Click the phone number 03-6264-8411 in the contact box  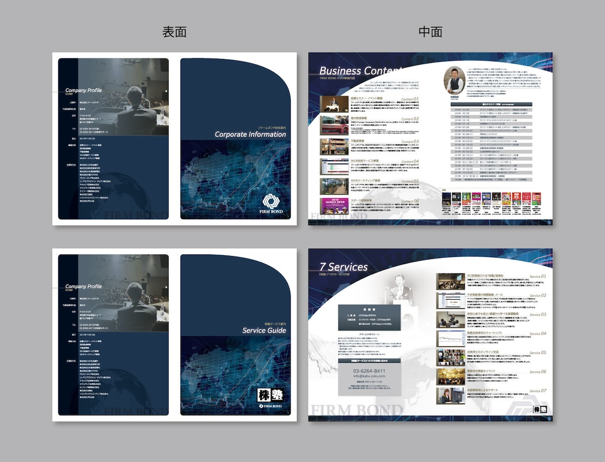369,371
